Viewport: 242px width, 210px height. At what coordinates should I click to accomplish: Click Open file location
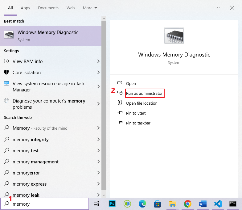(x=142, y=103)
